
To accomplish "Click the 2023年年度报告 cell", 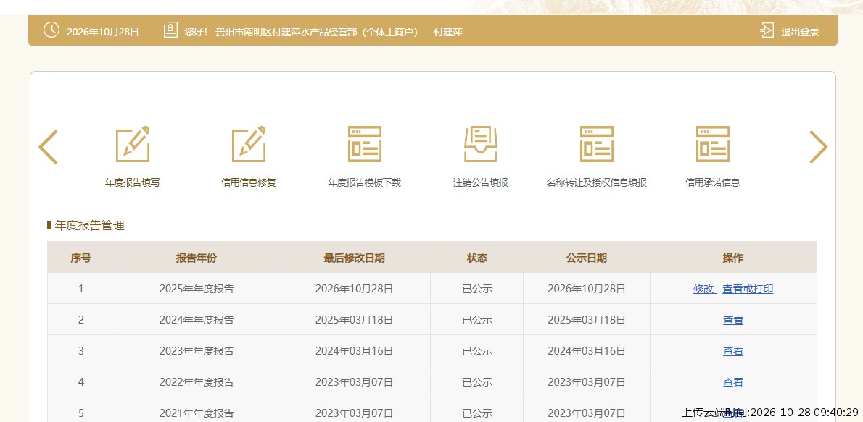I will coord(197,351).
